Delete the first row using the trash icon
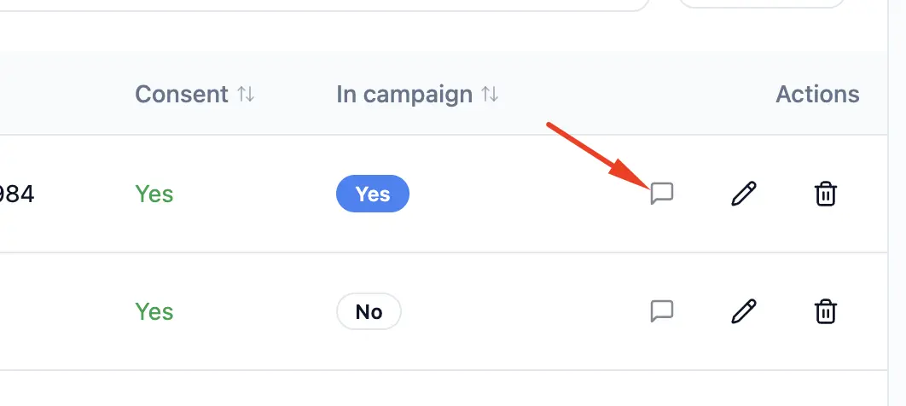The width and height of the screenshot is (906, 406). [x=825, y=194]
